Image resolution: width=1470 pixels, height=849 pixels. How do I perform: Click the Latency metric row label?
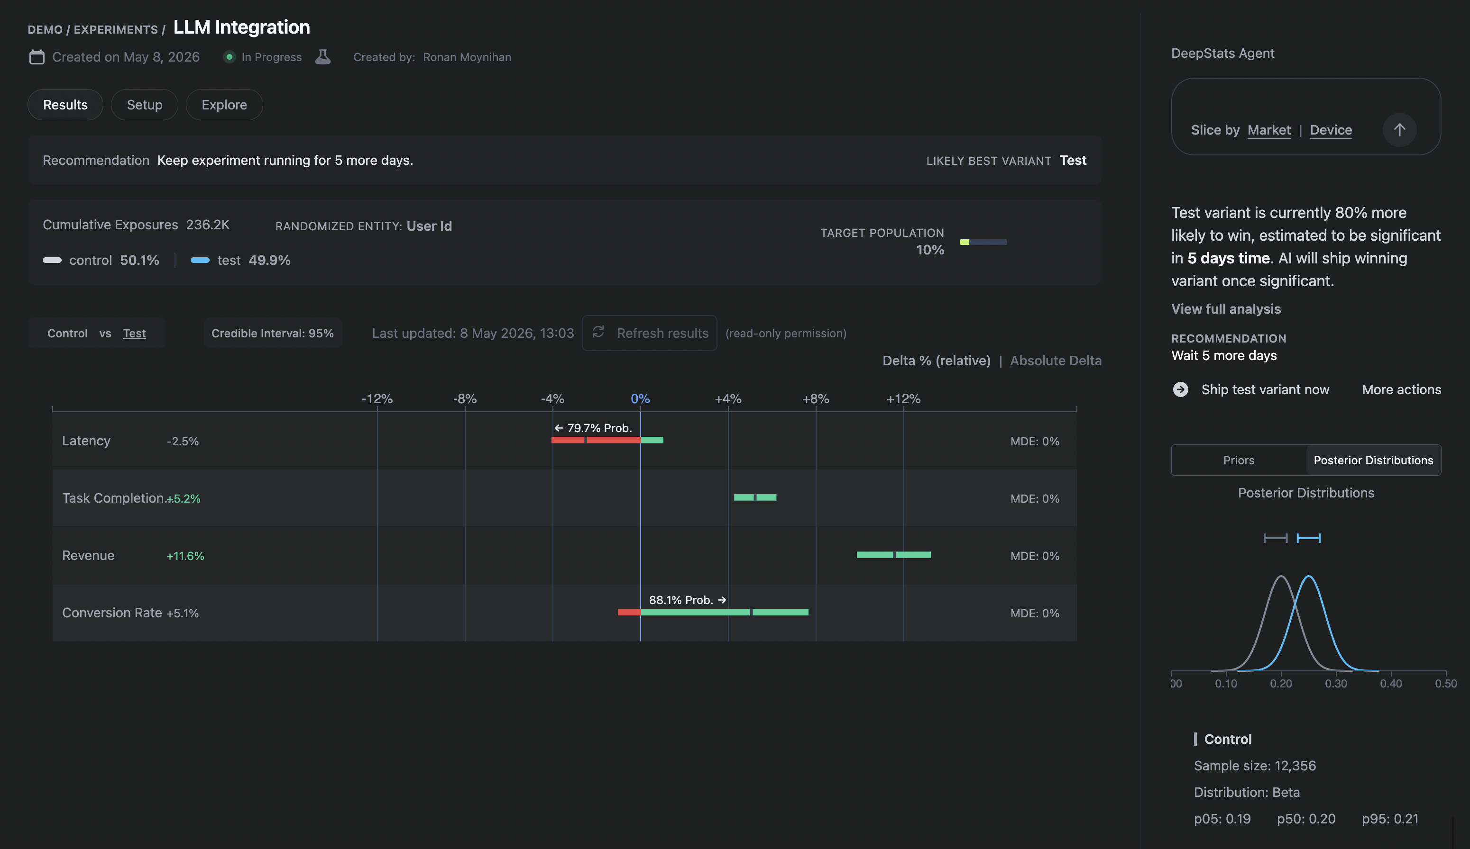point(86,441)
